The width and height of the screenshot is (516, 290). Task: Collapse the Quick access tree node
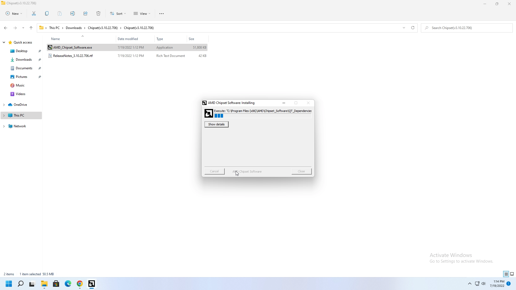4,42
